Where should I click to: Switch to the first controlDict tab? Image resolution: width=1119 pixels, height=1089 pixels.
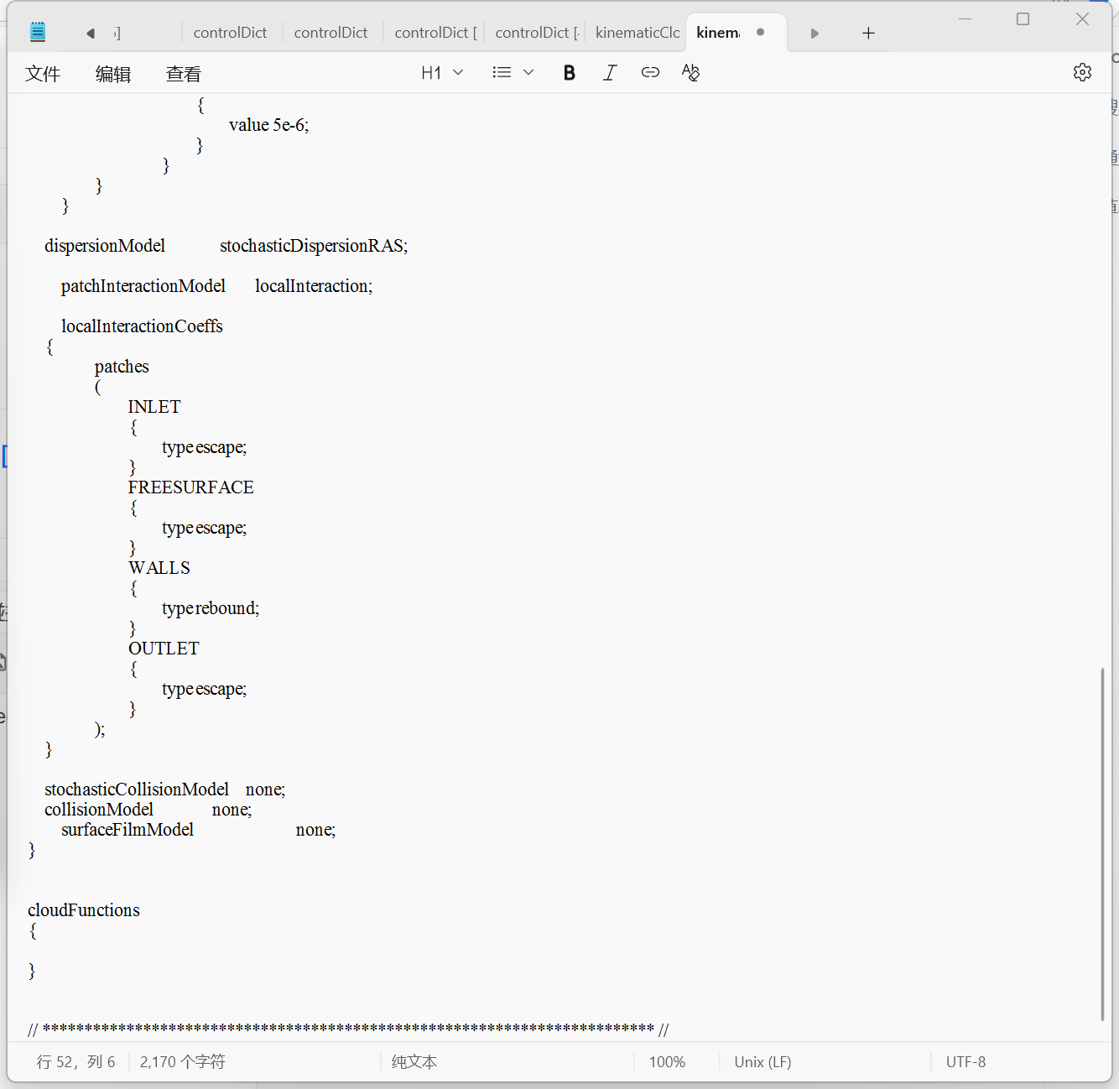click(230, 33)
